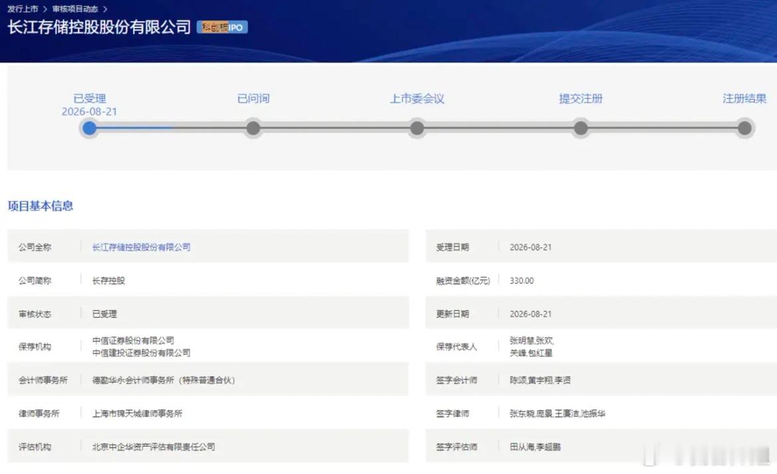This screenshot has width=777, height=474.
Task: Click the 签字评估师 field label
Action: pos(456,446)
